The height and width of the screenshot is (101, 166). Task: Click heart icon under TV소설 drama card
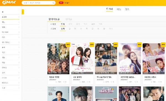coord(111,82)
